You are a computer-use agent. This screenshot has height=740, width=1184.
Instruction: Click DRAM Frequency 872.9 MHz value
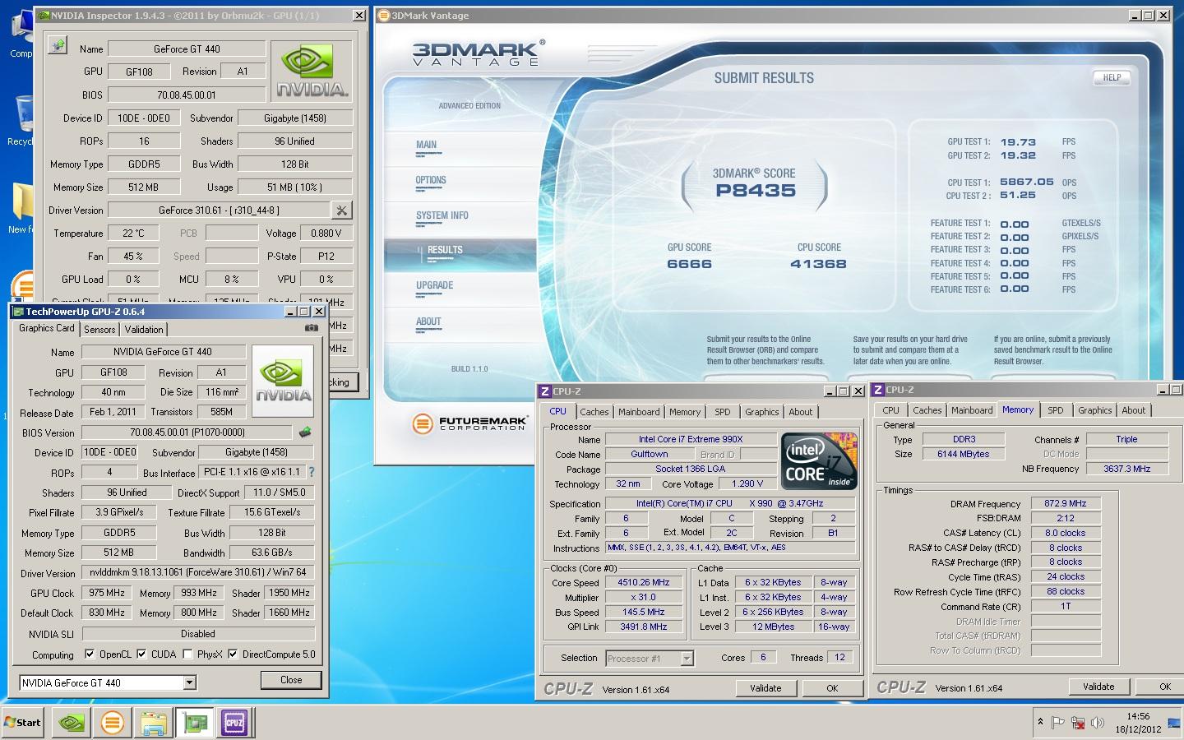(x=1066, y=503)
